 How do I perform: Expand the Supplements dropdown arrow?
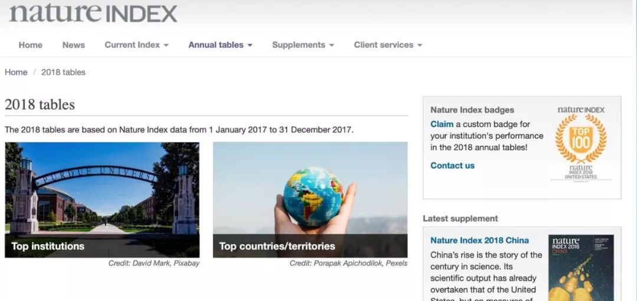[x=331, y=45]
